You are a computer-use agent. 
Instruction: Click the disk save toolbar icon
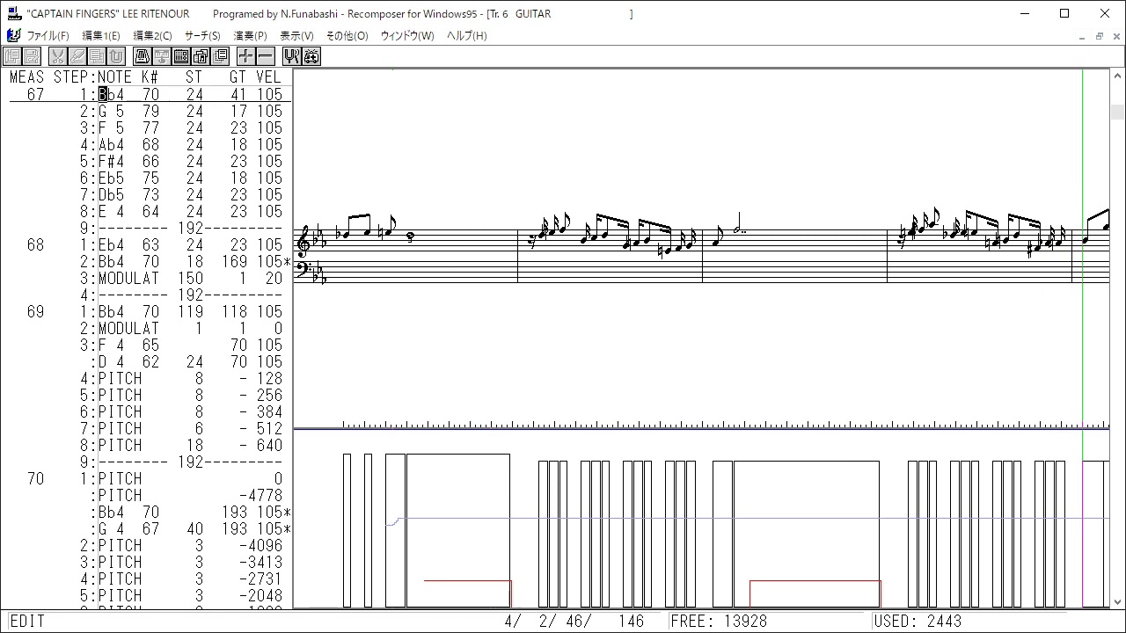[32, 56]
